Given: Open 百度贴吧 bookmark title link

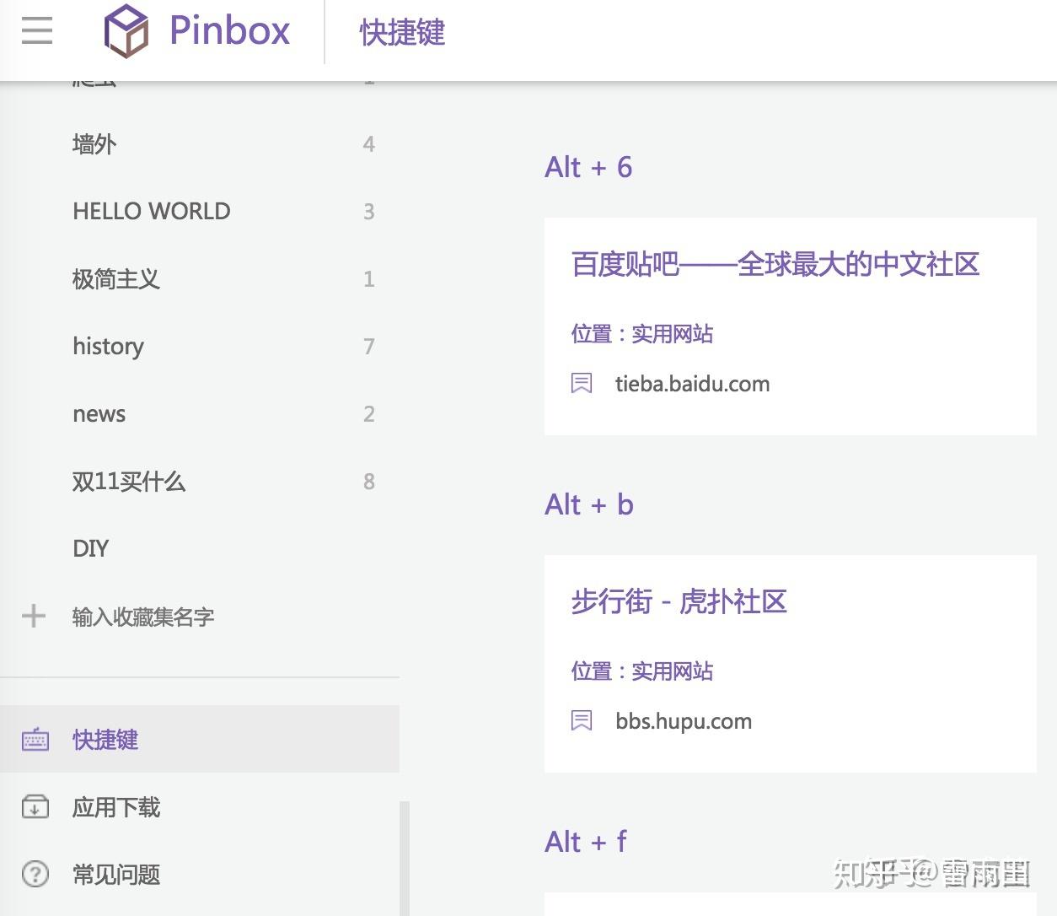Looking at the screenshot, I should pos(775,264).
